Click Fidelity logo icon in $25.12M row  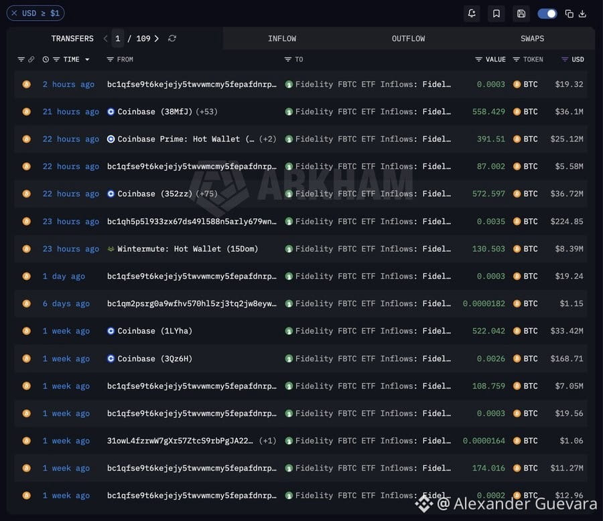pyautogui.click(x=289, y=139)
